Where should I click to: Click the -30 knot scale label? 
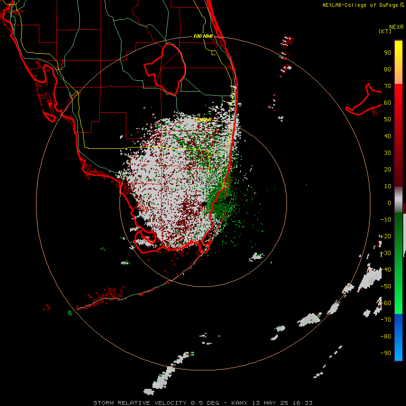click(386, 253)
